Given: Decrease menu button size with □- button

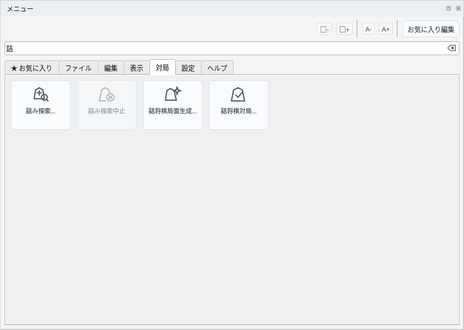Looking at the screenshot, I should coord(325,29).
